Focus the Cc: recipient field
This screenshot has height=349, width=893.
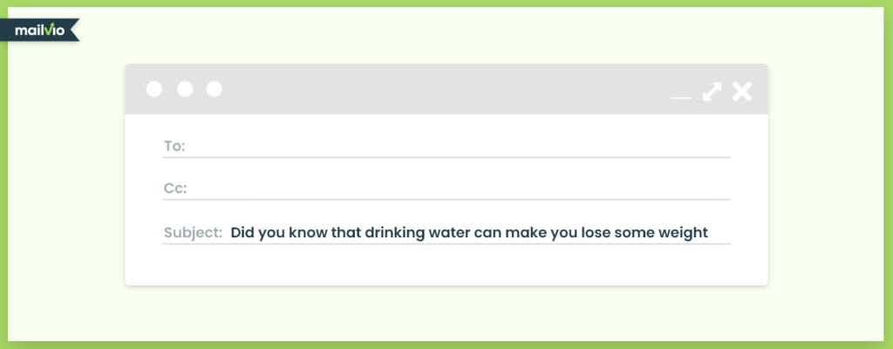click(446, 188)
